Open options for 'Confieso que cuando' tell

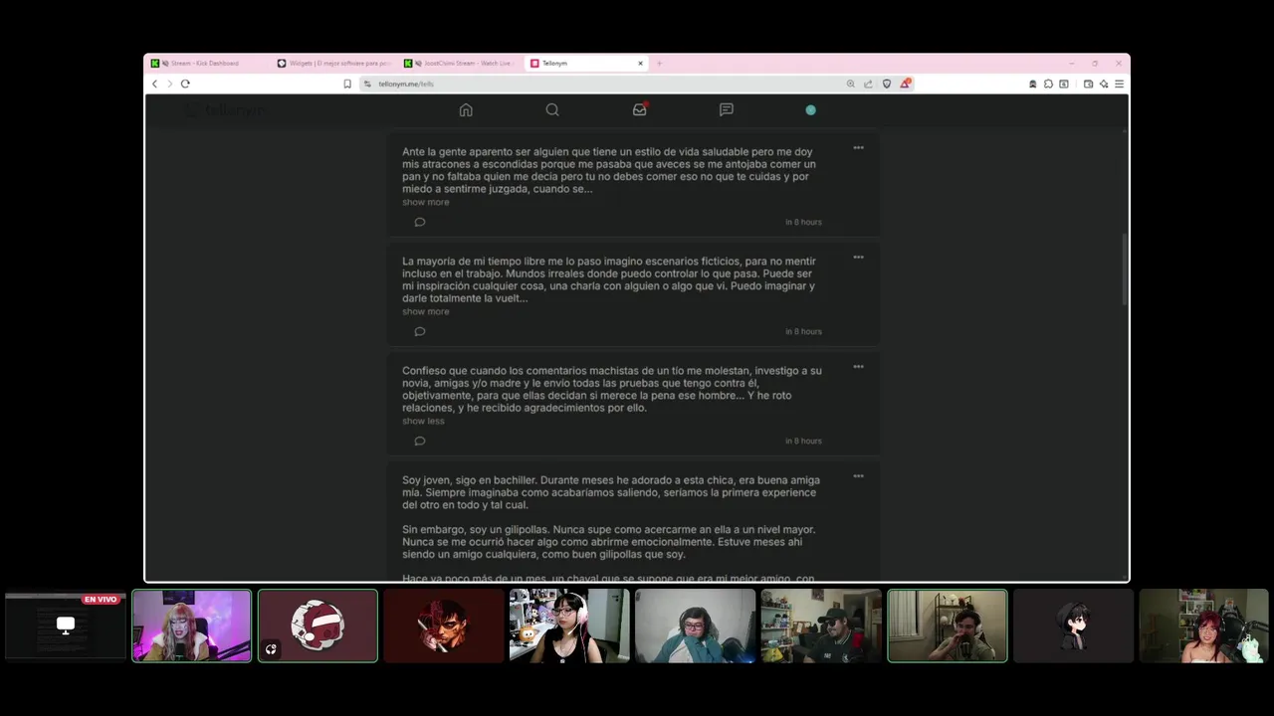[x=858, y=367]
